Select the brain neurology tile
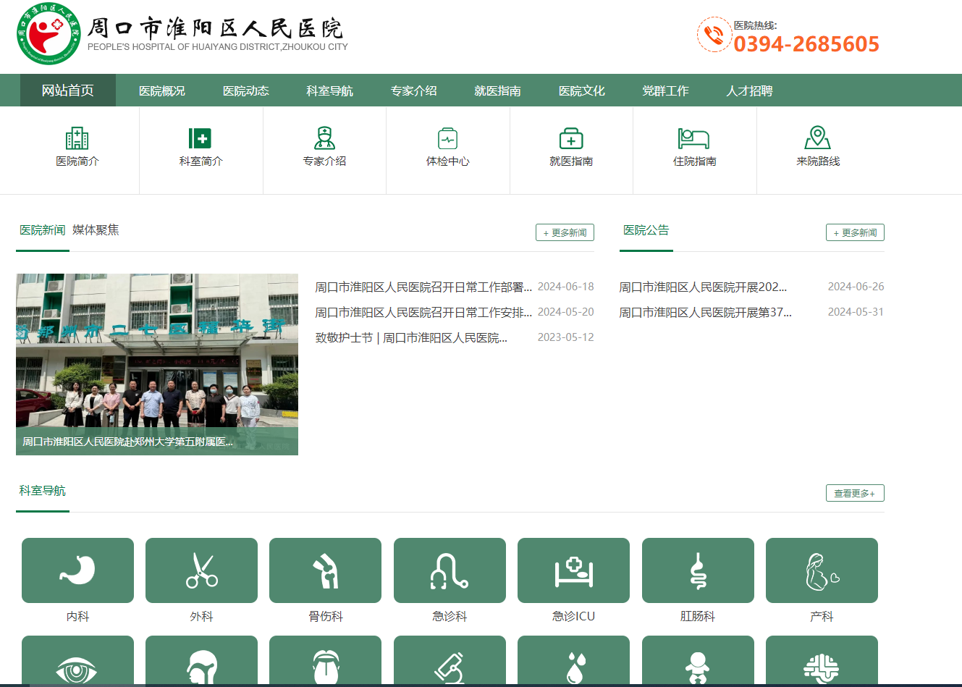 click(822, 661)
